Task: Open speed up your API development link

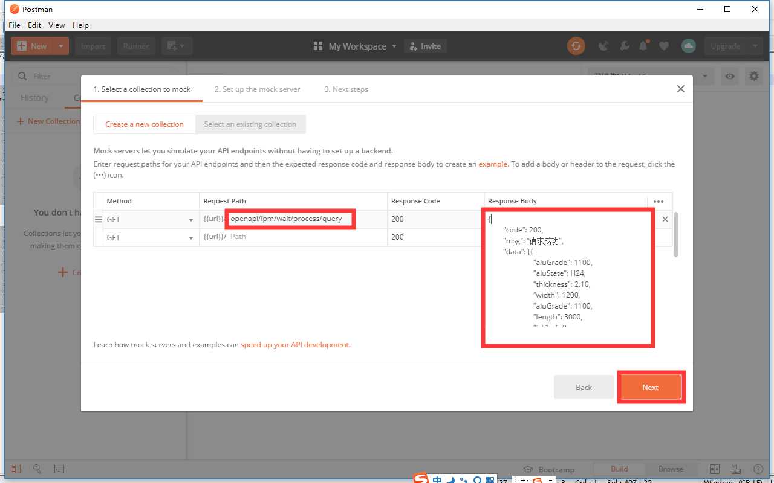Action: pyautogui.click(x=295, y=345)
